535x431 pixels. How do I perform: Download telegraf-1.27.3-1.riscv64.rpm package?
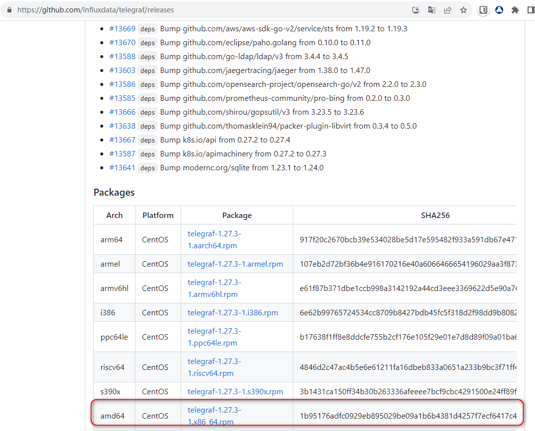pos(214,367)
